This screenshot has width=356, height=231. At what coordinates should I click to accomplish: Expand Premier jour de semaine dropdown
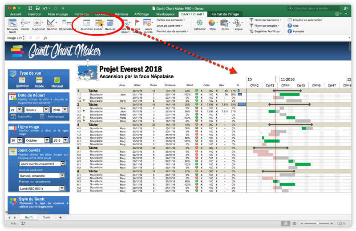click(x=173, y=31)
